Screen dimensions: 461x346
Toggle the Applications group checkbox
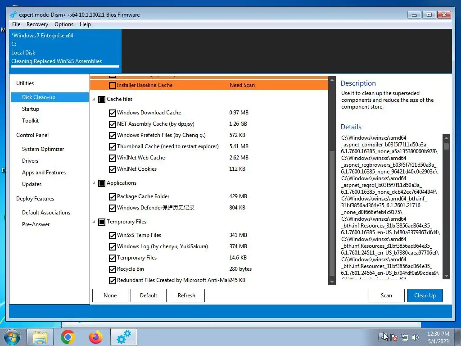(x=102, y=183)
